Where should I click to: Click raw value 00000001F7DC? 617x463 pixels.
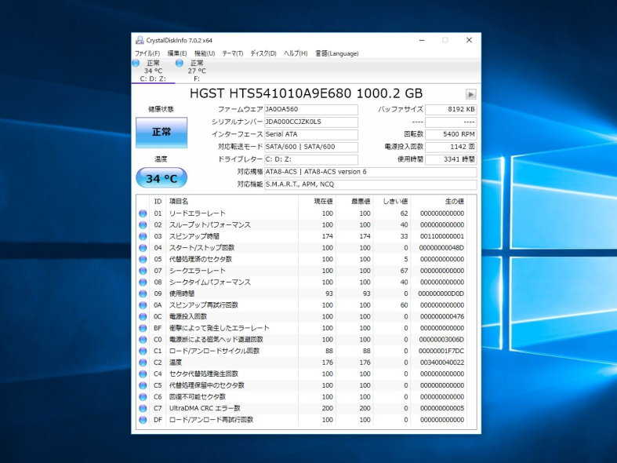[441, 351]
